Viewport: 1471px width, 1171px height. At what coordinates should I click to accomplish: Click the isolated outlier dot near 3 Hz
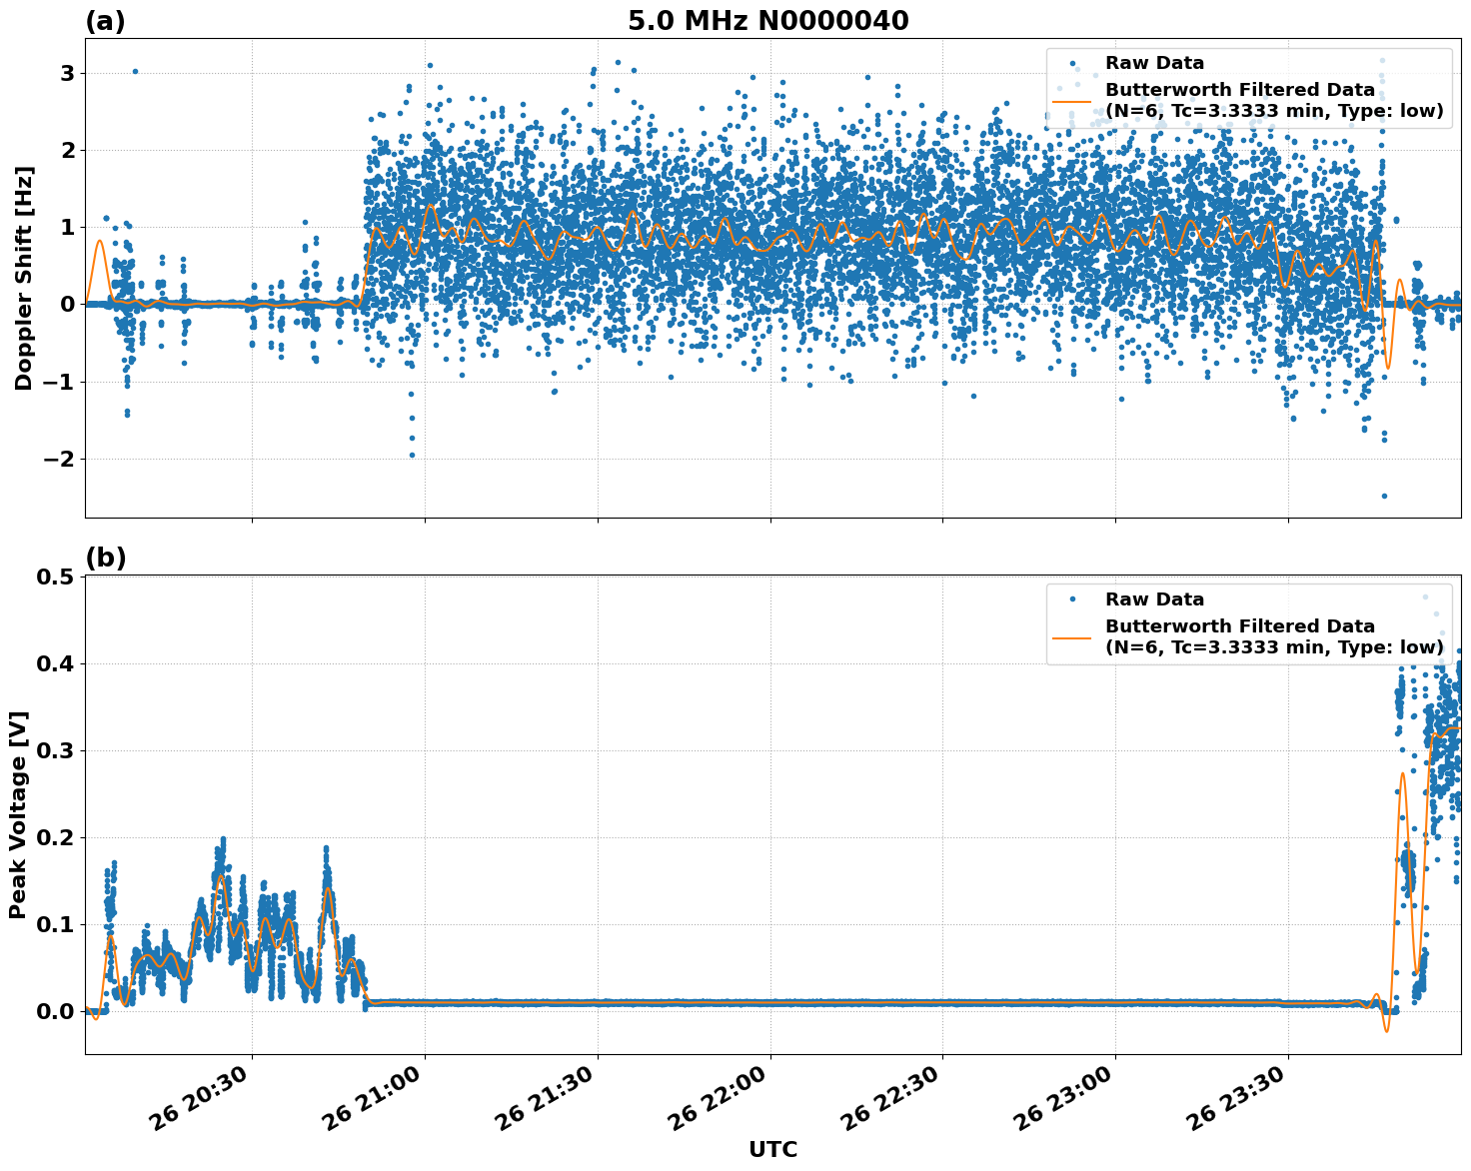(x=133, y=70)
